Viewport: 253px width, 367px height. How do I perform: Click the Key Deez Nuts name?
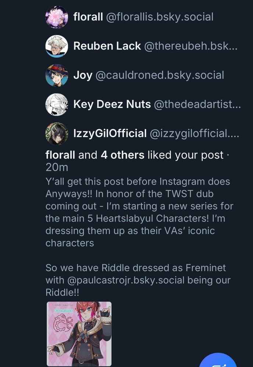coord(112,104)
